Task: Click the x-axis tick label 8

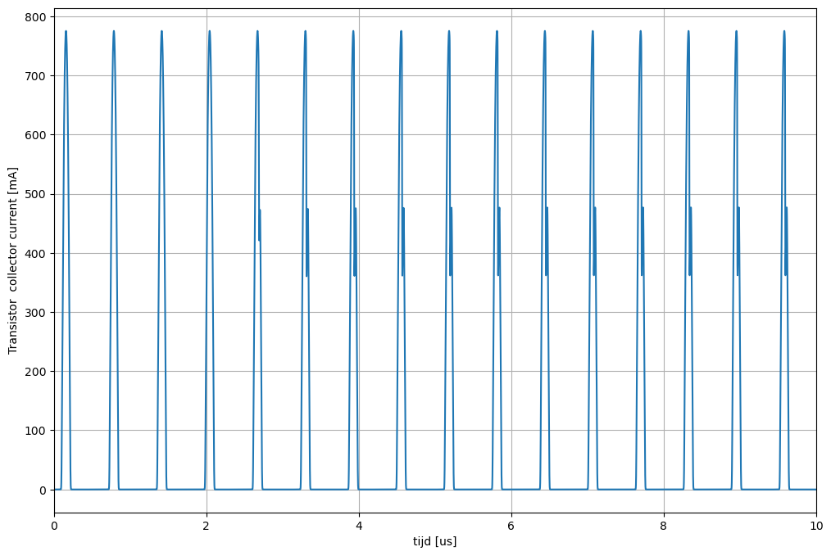Action: [x=664, y=525]
